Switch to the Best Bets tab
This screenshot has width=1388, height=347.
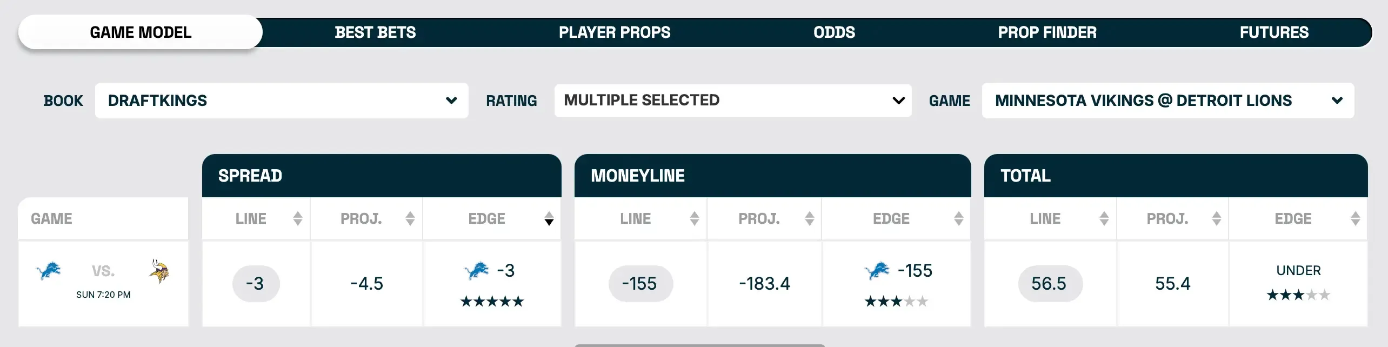[375, 32]
